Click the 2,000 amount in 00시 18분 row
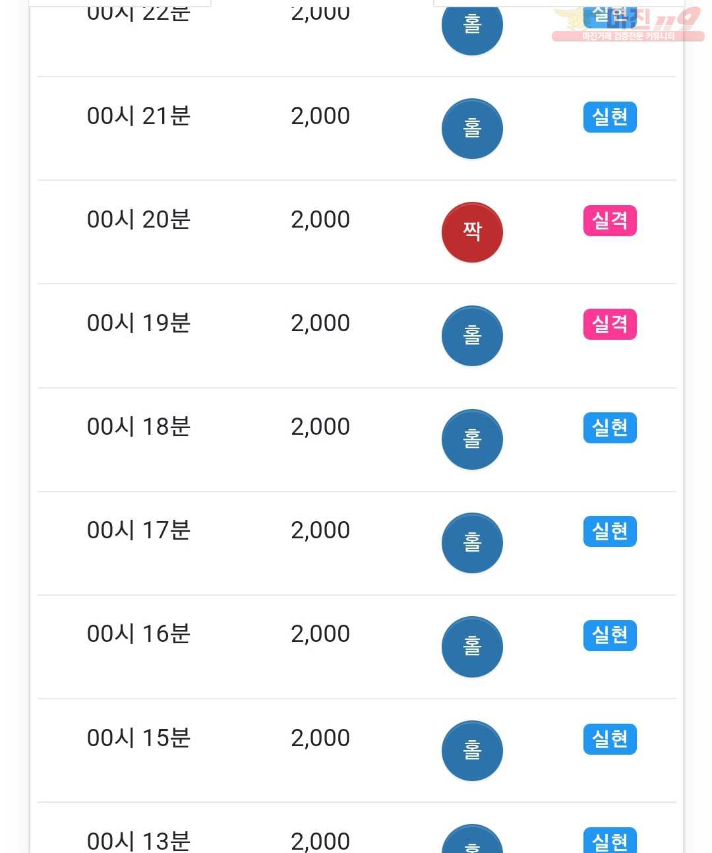The width and height of the screenshot is (712, 853). [320, 427]
